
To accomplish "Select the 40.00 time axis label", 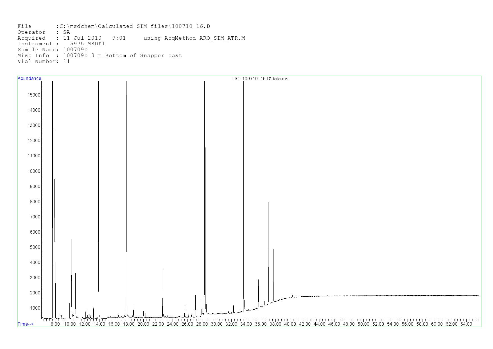I will tap(290, 324).
